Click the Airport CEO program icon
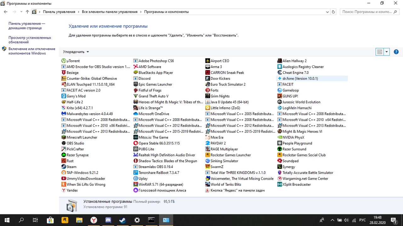 pos(207,61)
